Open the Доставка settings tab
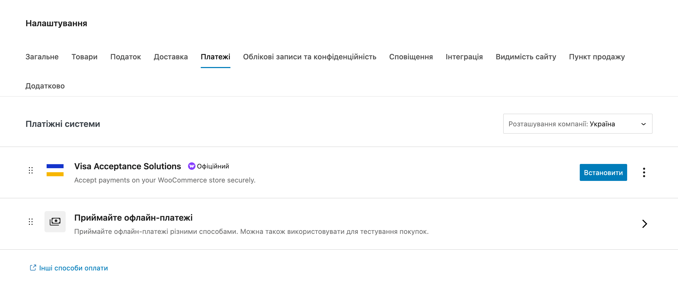 171,57
